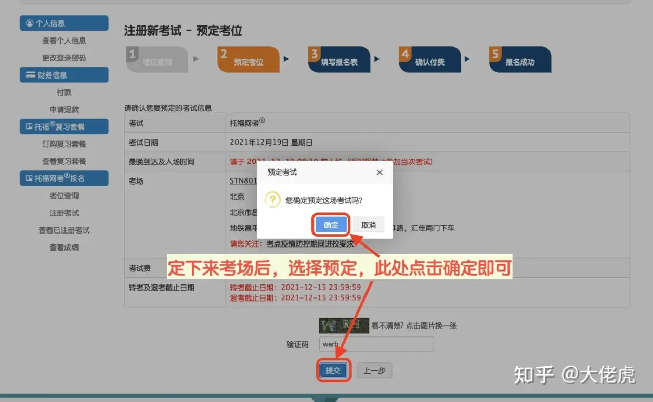Image resolution: width=653 pixels, height=402 pixels.
Task: Open 付款 in sidebar
Action: tap(64, 92)
